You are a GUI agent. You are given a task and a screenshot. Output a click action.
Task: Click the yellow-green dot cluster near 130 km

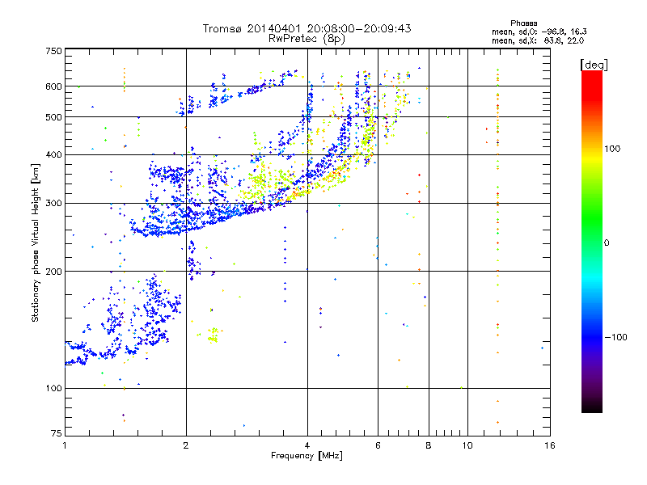click(x=214, y=335)
